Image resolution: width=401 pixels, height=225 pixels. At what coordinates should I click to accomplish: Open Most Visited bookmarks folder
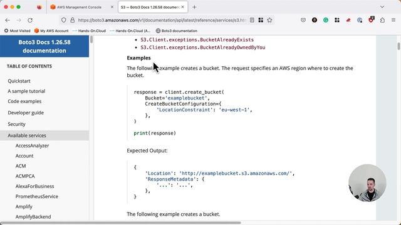point(17,31)
